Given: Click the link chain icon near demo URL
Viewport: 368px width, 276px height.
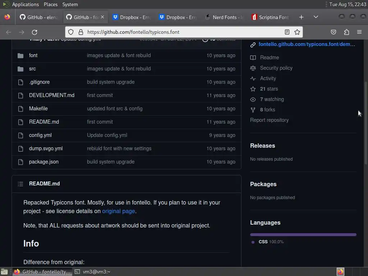Looking at the screenshot, I should pyautogui.click(x=253, y=45).
